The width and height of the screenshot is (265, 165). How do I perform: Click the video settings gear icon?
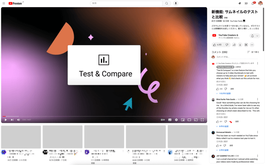click(176, 120)
